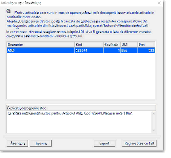
Task: Sort by the Denumire column header
Action: pos(41,44)
